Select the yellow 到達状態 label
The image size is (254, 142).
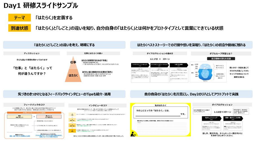[19, 28]
